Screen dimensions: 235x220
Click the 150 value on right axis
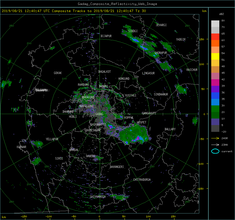pos(202,39)
